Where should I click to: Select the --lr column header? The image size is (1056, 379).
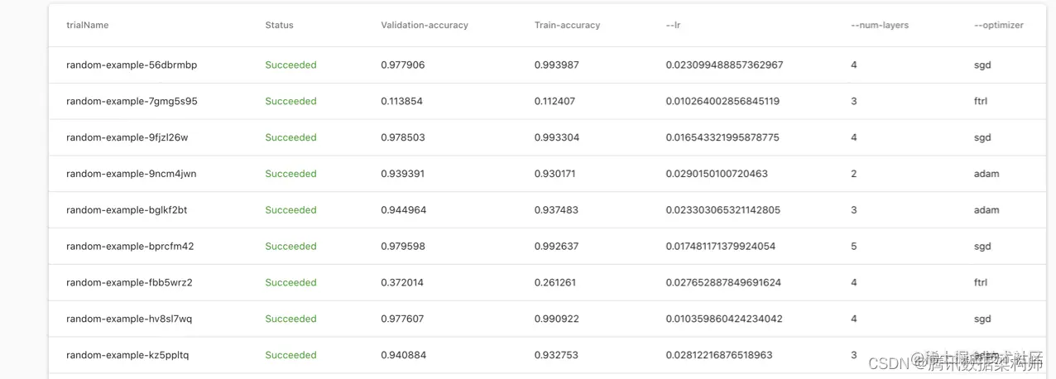[673, 26]
